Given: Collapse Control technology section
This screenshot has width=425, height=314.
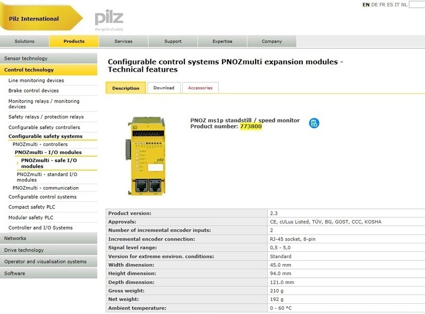Looking at the screenshot, I should coord(48,70).
